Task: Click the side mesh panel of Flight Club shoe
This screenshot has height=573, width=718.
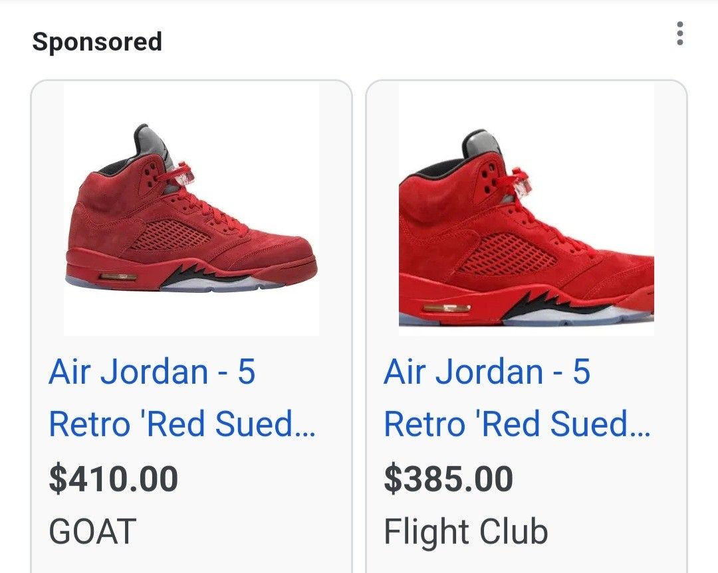Action: pos(506,255)
